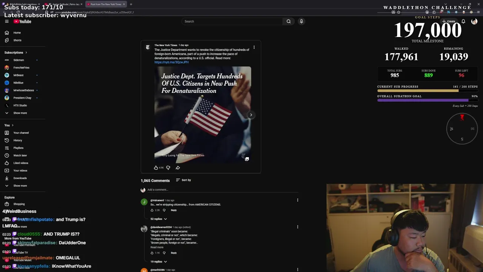Reply to the @davidwarren9204 comment
Image resolution: width=483 pixels, height=272 pixels.
click(174, 253)
